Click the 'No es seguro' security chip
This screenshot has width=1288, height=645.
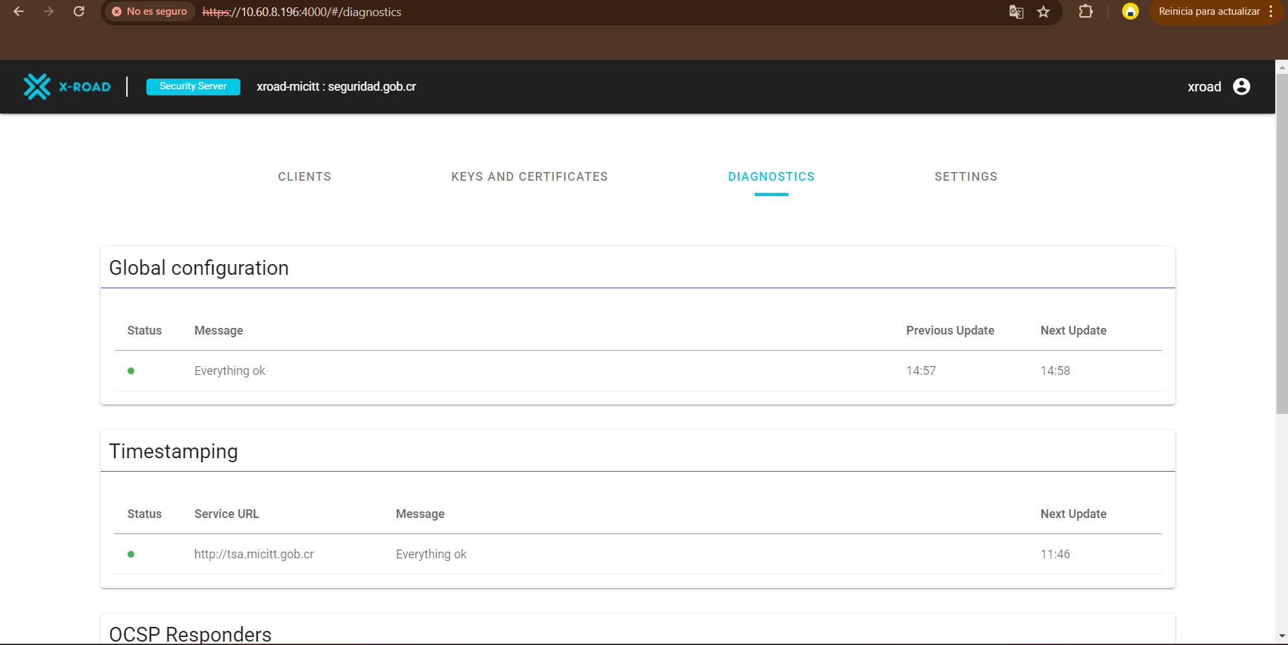(x=150, y=11)
